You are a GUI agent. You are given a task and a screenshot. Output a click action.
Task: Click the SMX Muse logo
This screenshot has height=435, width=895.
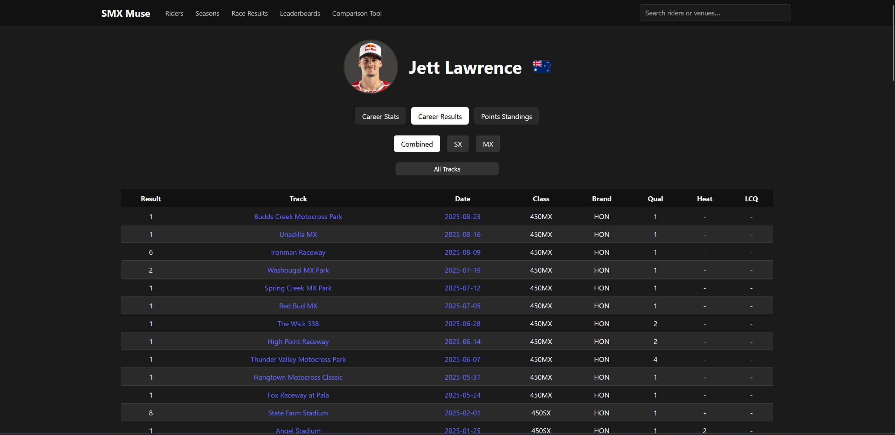coord(125,13)
